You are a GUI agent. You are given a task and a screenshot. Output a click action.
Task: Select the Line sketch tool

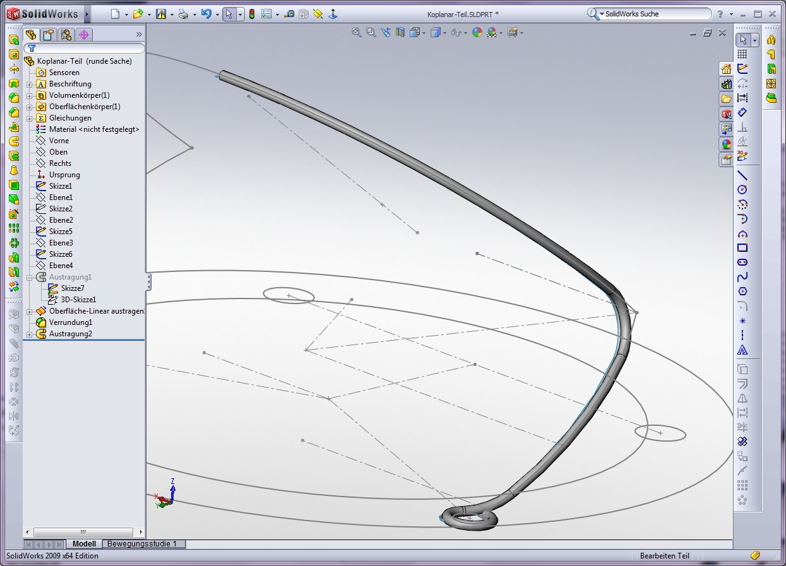(x=742, y=175)
